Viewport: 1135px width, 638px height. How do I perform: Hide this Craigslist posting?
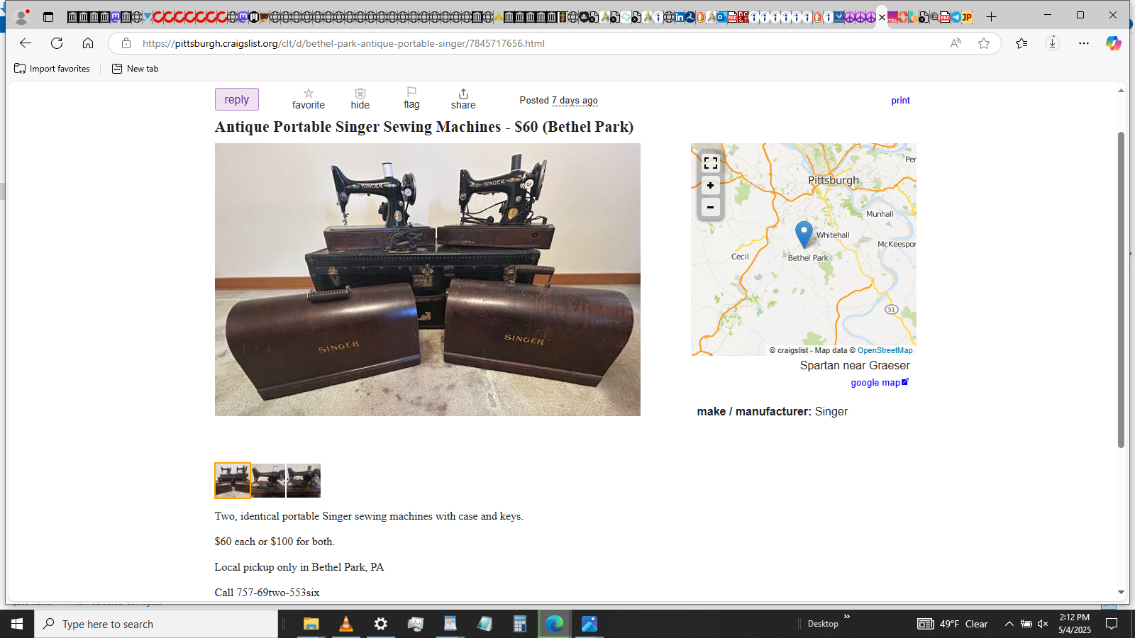coord(360,99)
